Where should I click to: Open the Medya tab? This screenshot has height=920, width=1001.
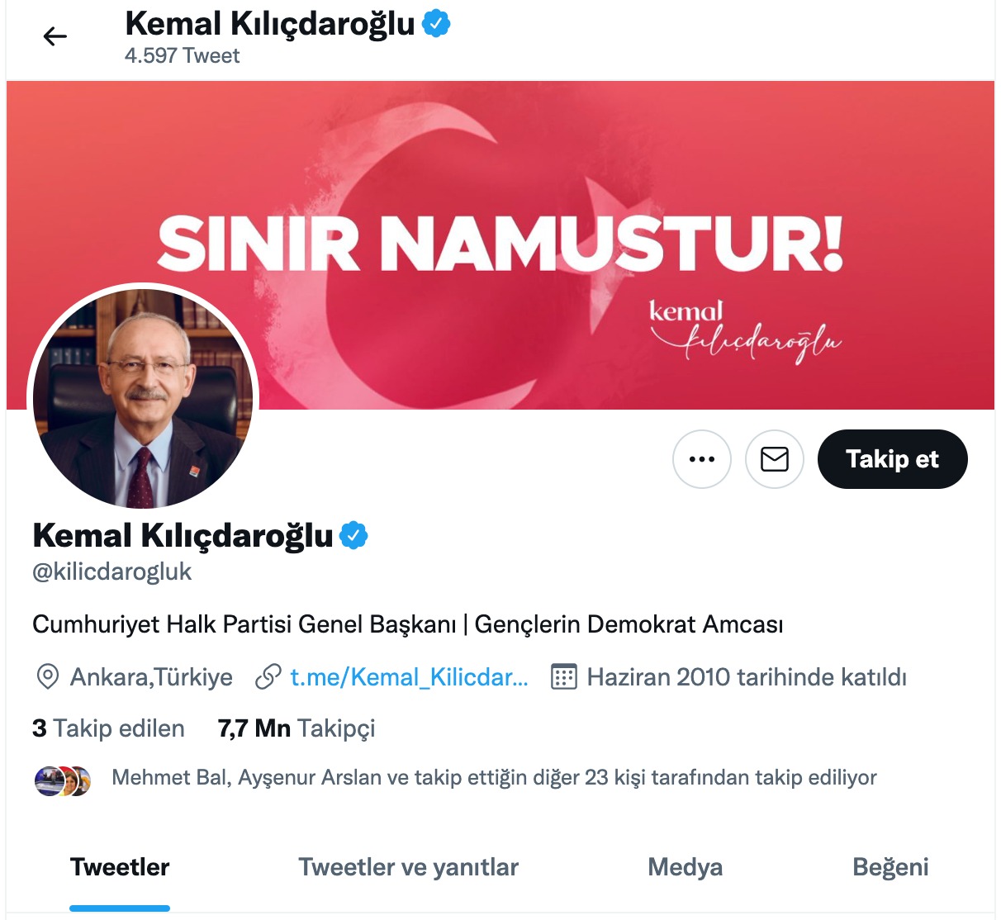pyautogui.click(x=685, y=867)
